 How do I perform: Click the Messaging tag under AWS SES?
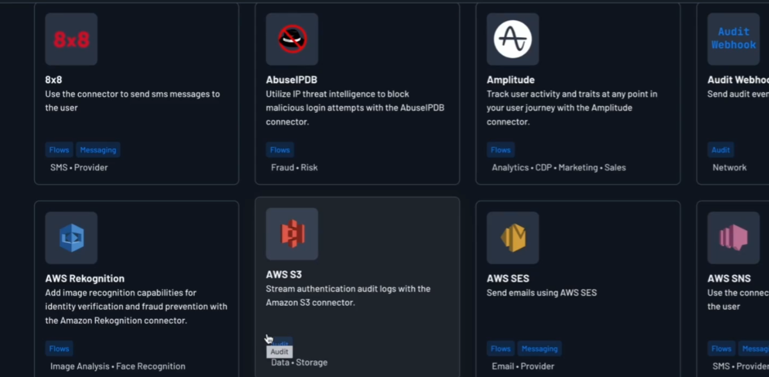540,349
